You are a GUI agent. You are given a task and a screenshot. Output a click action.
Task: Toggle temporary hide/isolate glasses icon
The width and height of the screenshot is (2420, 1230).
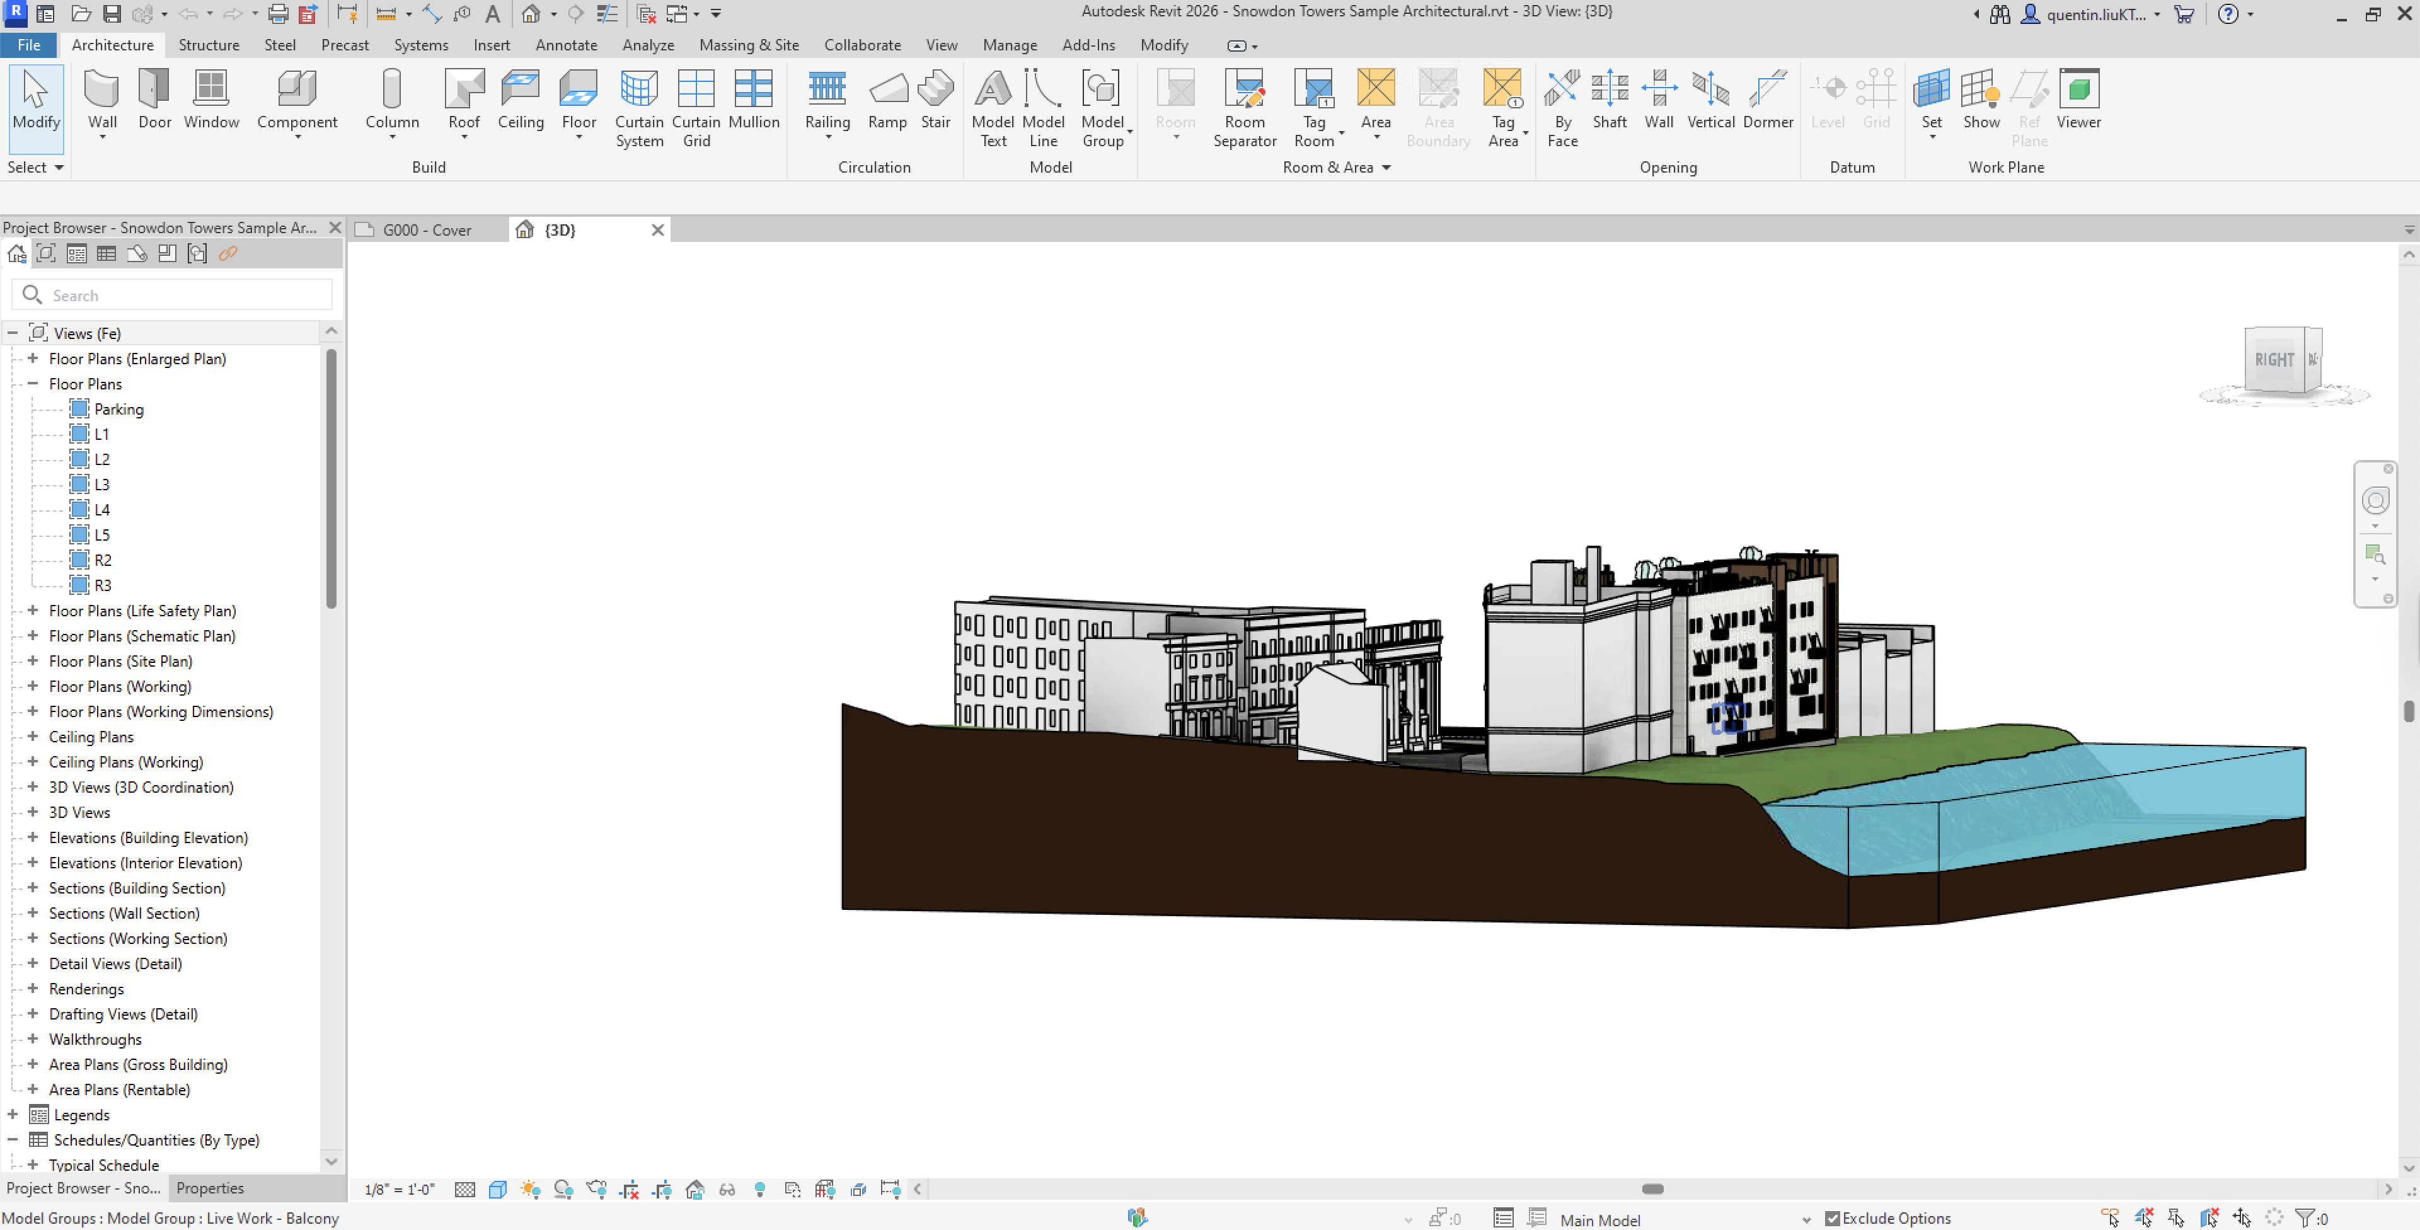click(727, 1190)
